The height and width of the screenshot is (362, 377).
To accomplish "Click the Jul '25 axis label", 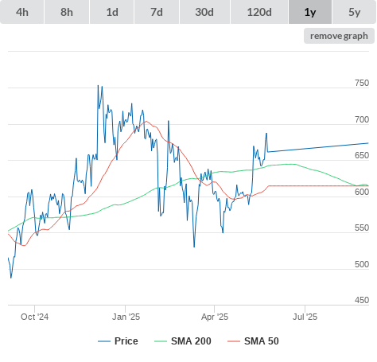I will 305,317.
